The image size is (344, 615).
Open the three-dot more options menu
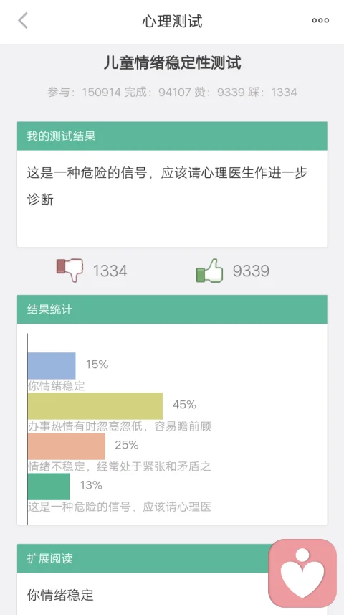click(x=320, y=20)
